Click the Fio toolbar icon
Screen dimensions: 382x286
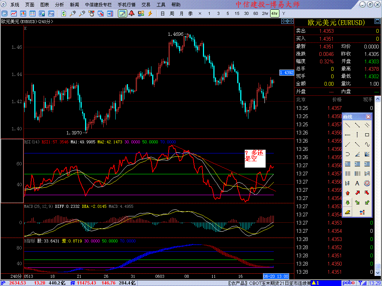click(x=51, y=13)
